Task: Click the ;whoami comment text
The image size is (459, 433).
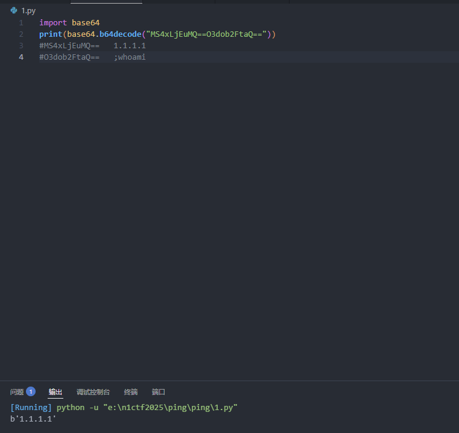Action: 130,57
